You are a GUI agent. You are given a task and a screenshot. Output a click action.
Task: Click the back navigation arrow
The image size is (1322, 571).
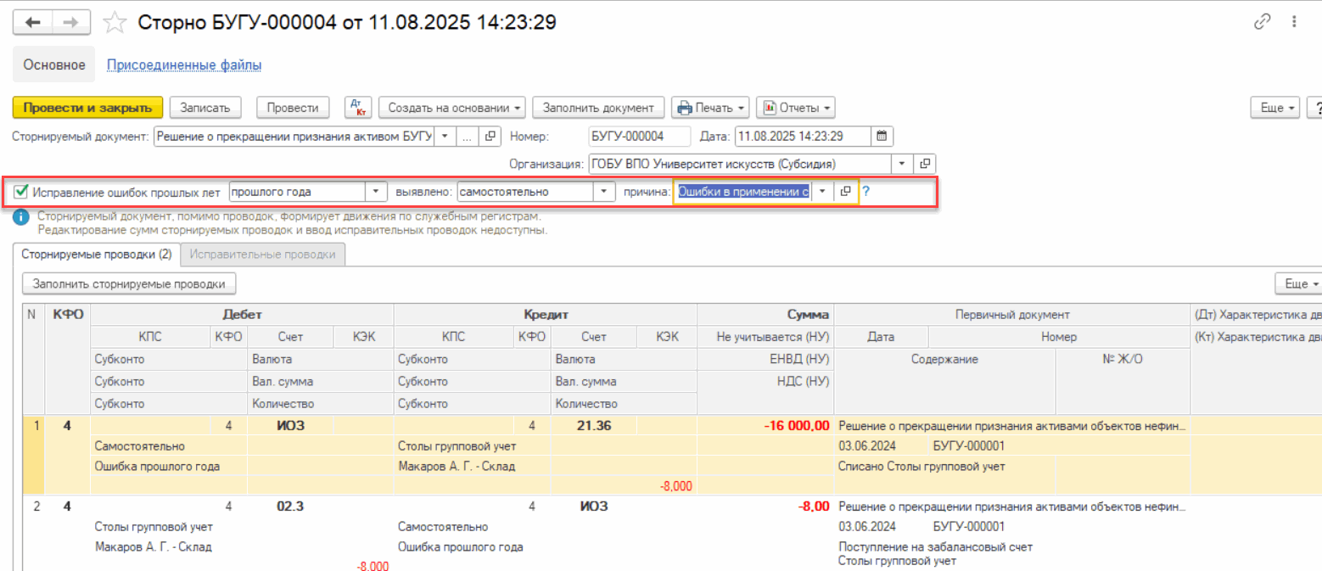(x=35, y=23)
